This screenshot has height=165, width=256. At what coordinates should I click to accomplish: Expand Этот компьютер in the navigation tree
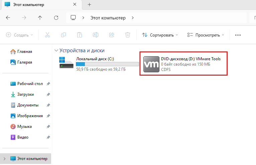4,159
